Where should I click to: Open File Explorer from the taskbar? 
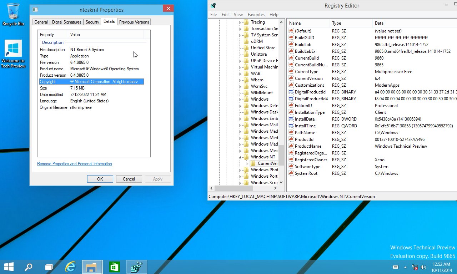point(92,267)
